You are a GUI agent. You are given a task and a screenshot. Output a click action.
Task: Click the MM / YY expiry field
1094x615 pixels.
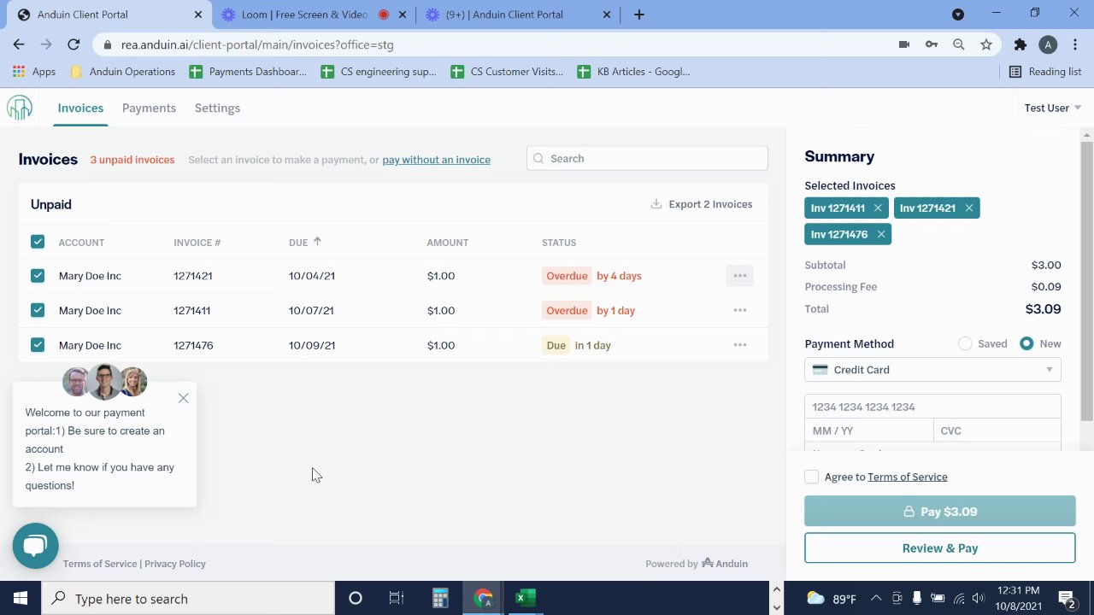tap(869, 430)
